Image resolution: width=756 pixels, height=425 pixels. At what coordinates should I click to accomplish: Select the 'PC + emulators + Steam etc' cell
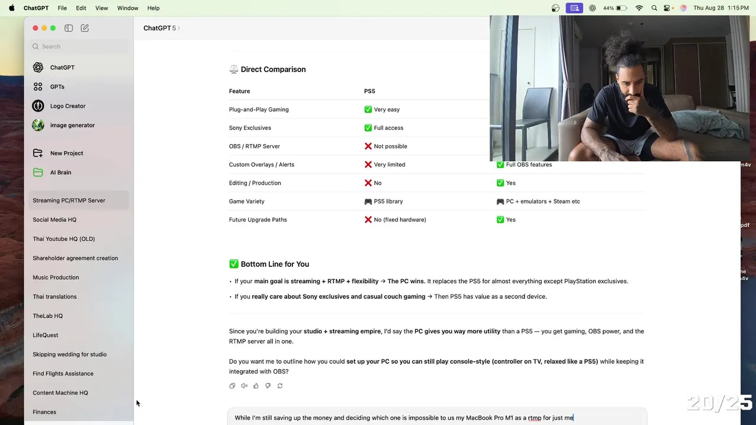(x=539, y=201)
